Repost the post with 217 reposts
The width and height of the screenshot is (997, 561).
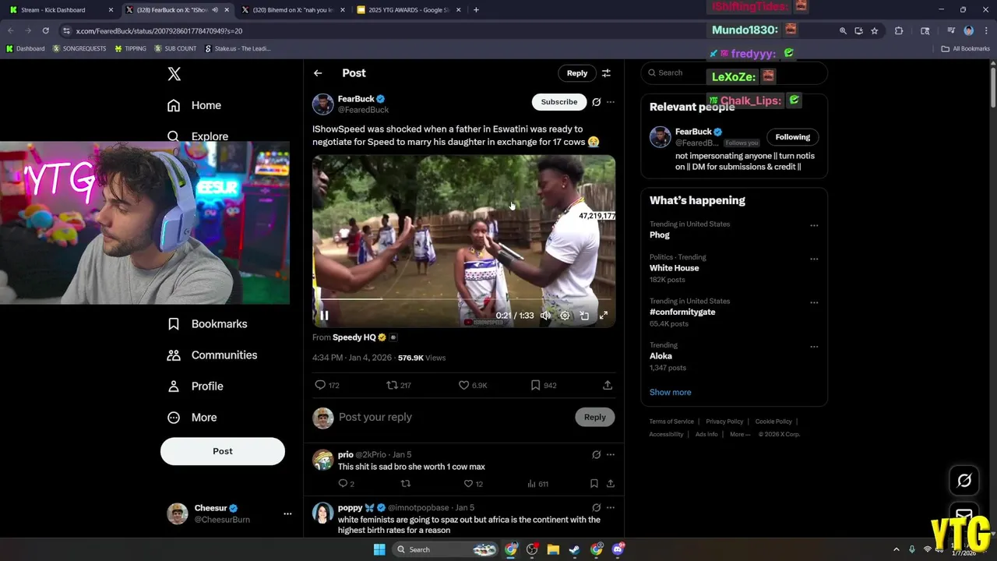point(399,385)
